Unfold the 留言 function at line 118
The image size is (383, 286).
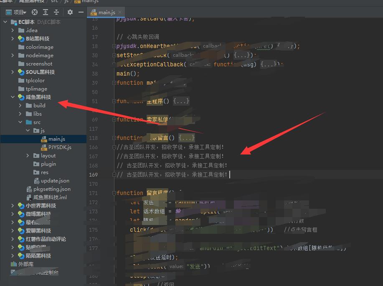pos(114,138)
